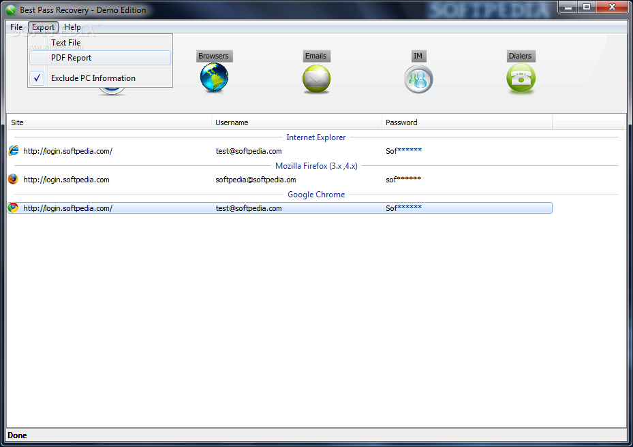Open the Dialers telephone icon
Viewport: 633px width, 447px height.
(521, 78)
